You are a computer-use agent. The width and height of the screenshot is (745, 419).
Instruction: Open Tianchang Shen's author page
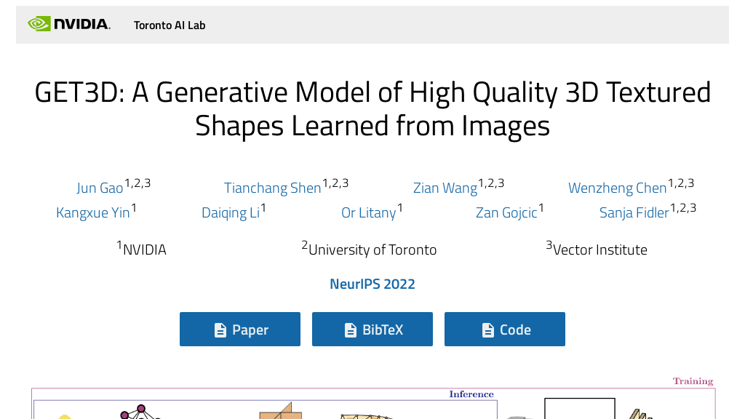tap(272, 188)
